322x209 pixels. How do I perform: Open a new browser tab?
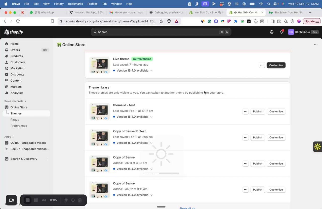pyautogui.click(x=310, y=13)
